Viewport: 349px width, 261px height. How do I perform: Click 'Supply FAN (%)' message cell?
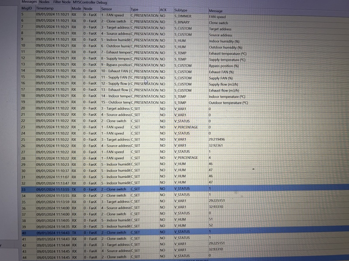tap(221, 78)
